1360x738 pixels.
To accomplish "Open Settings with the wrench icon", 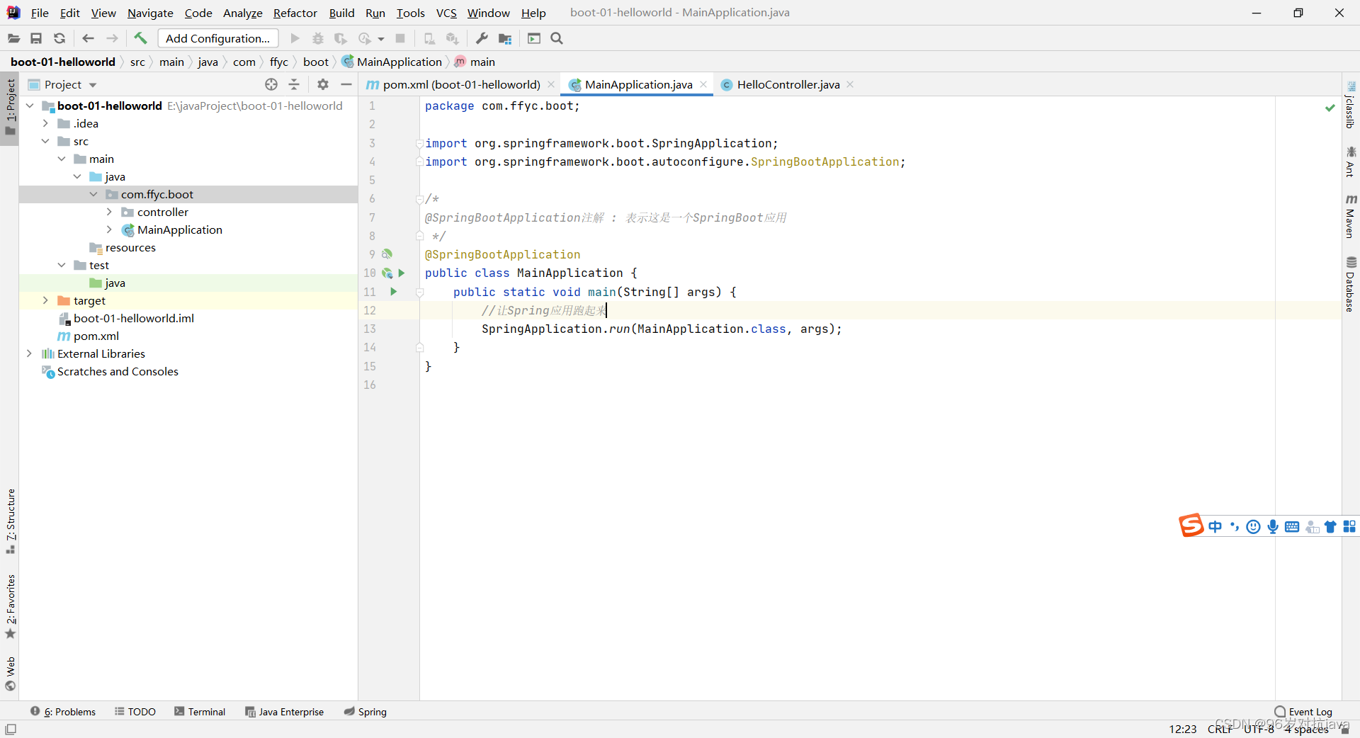I will coord(482,38).
